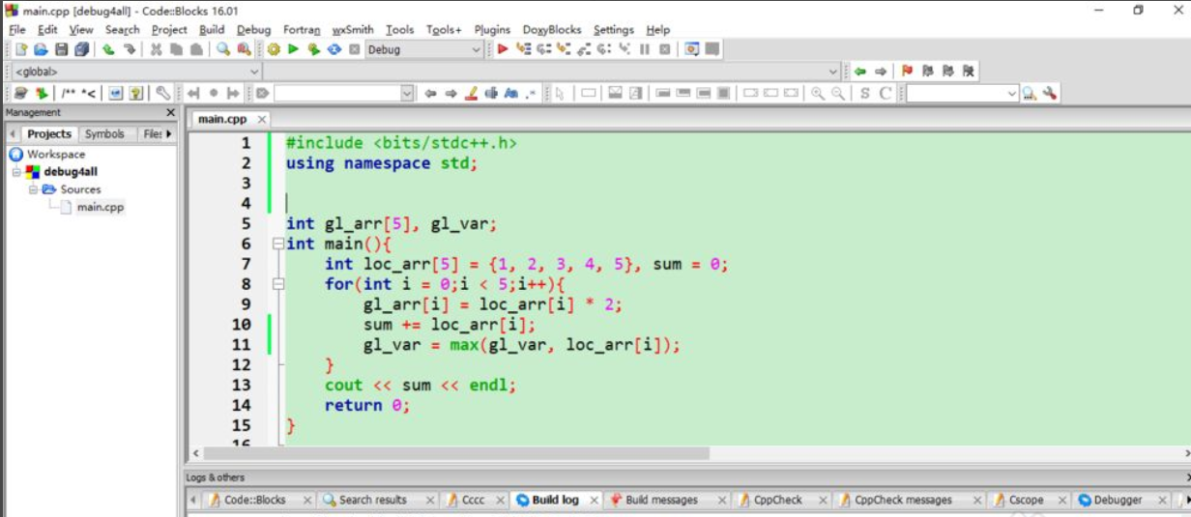Click the Build and run icon
The height and width of the screenshot is (517, 1191).
click(x=313, y=49)
